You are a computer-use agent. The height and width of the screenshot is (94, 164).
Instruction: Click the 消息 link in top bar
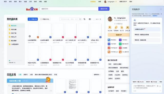tap(100, 2)
